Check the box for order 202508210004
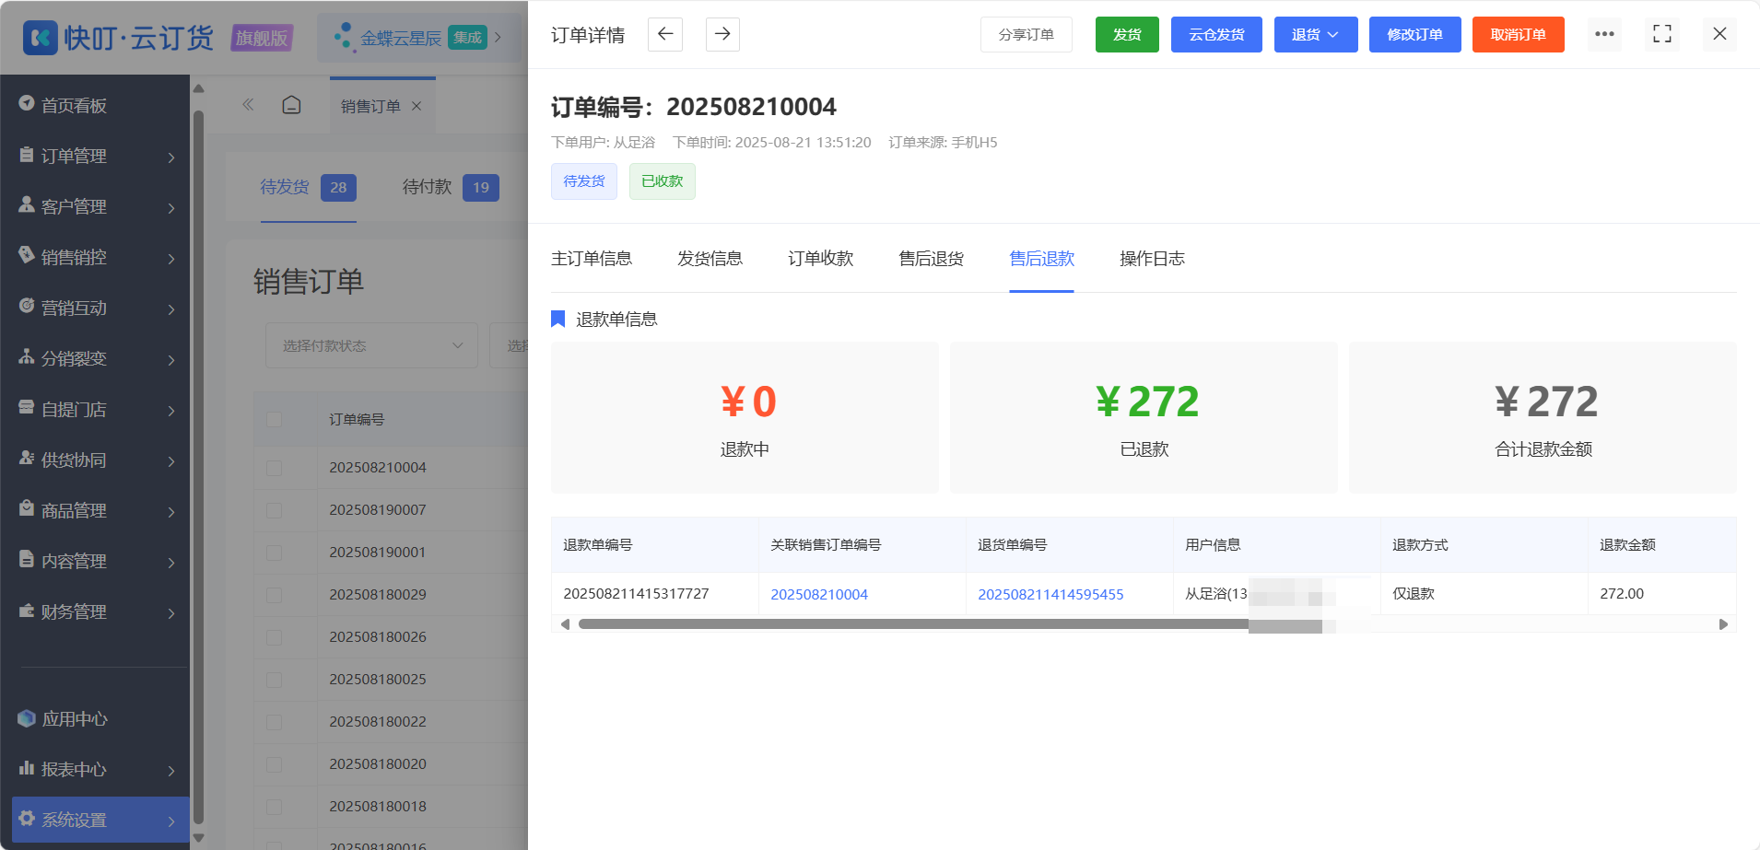 pos(274,468)
